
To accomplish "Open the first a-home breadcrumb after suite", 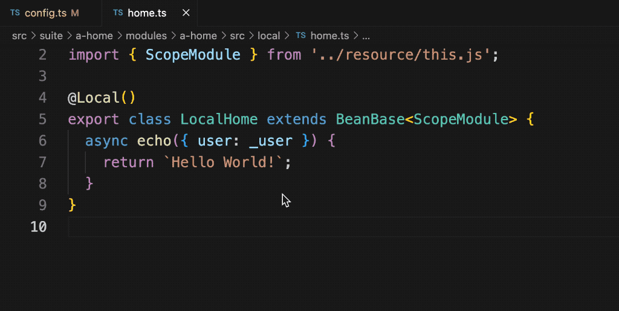I will (94, 36).
